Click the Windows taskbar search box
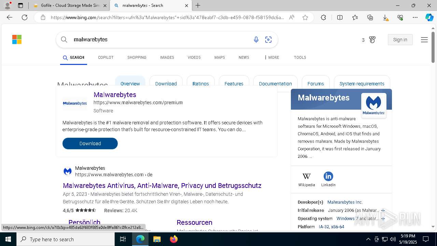The width and height of the screenshot is (437, 246). [x=66, y=239]
